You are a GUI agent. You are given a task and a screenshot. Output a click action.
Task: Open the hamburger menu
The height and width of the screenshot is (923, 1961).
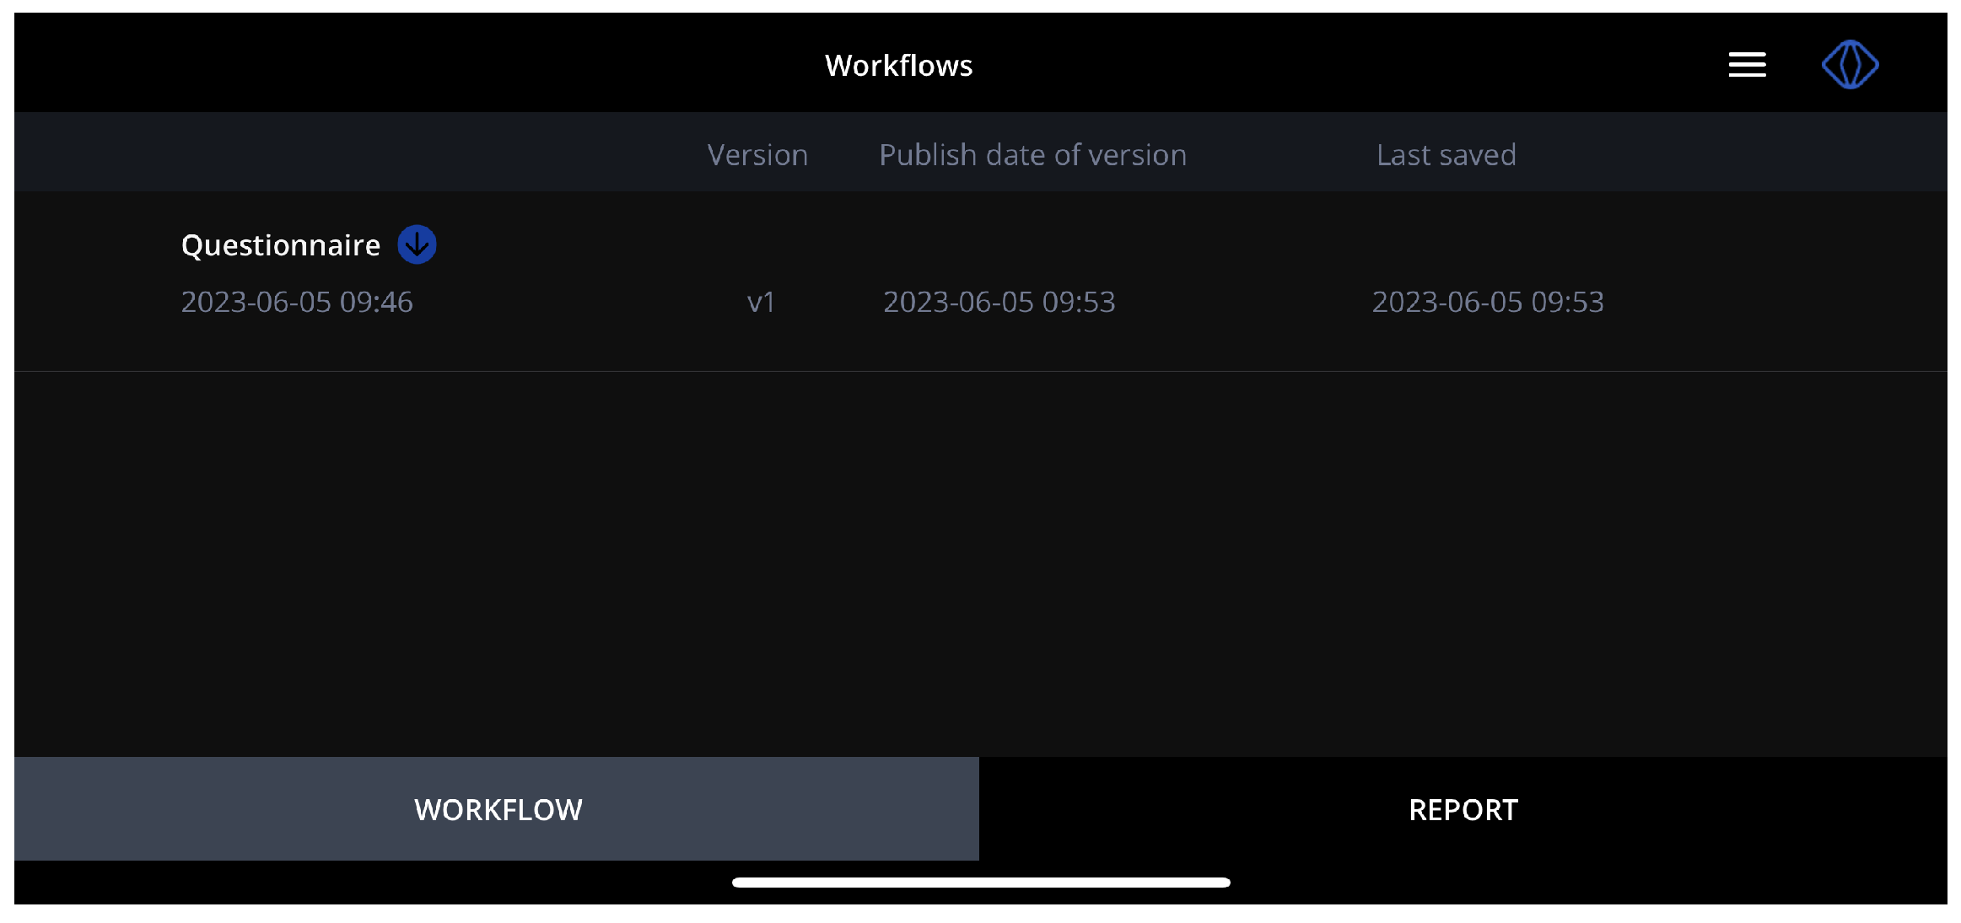[x=1747, y=65]
